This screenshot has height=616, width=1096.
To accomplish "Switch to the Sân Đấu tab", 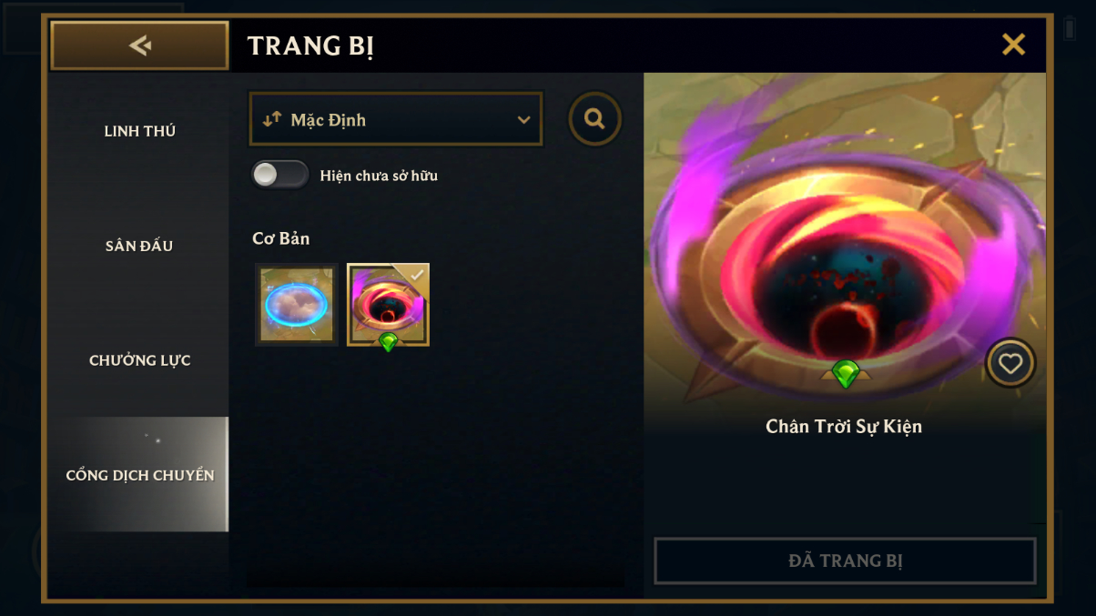I will point(139,246).
